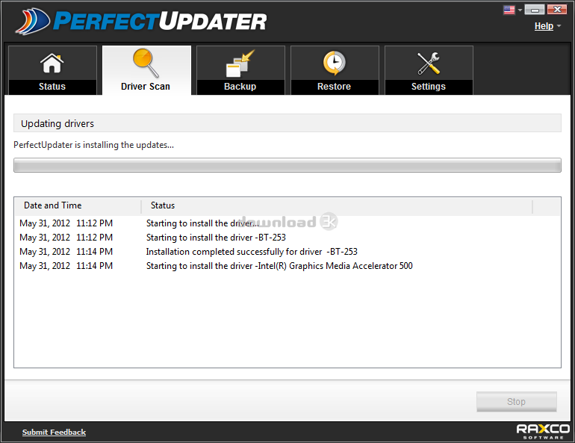
Task: Select the Intel(R) Graphics Media Accelerator 500 row
Action: tap(287, 266)
